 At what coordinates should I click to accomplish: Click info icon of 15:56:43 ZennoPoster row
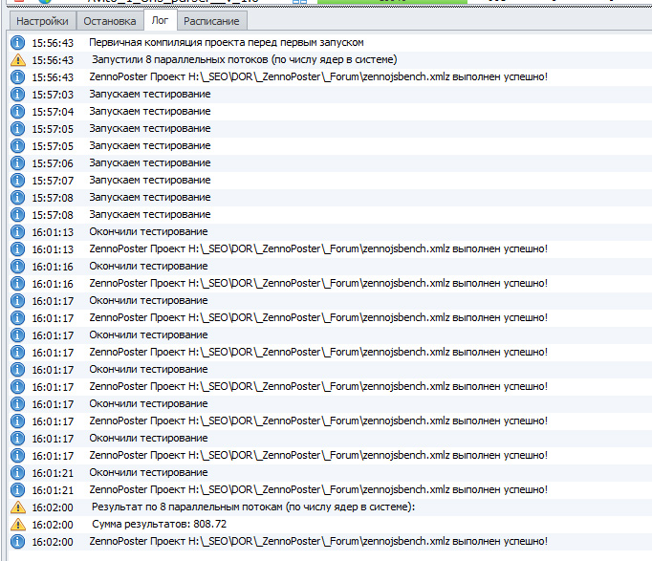tap(17, 76)
